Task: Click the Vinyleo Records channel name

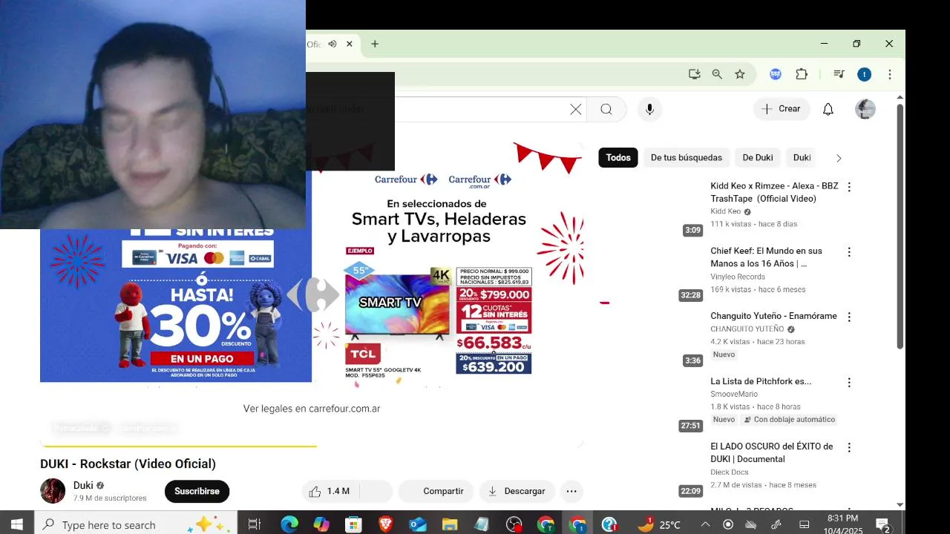Action: tap(738, 277)
